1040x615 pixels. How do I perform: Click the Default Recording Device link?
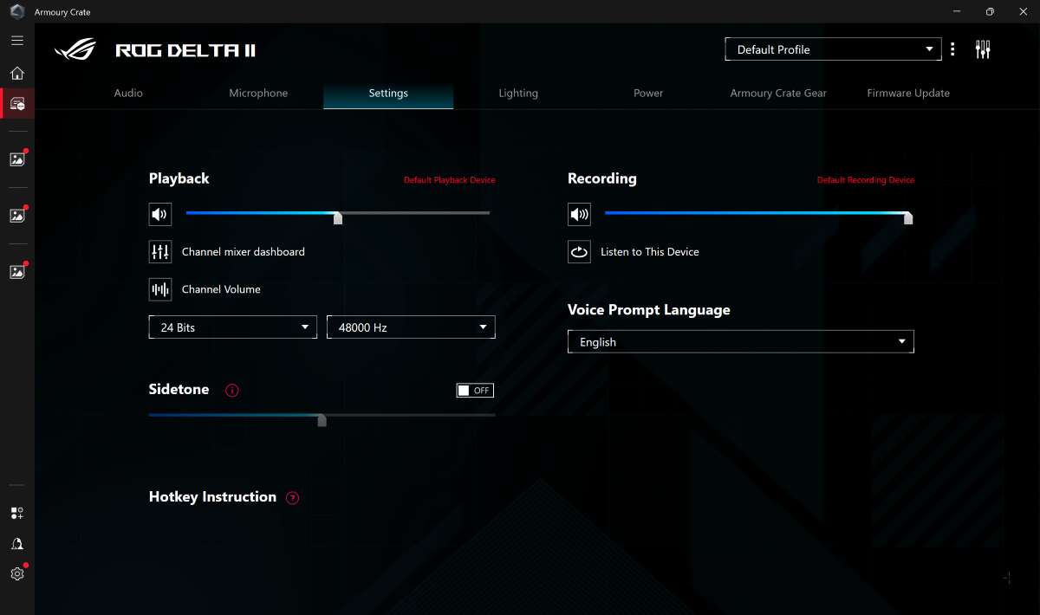[x=866, y=180]
